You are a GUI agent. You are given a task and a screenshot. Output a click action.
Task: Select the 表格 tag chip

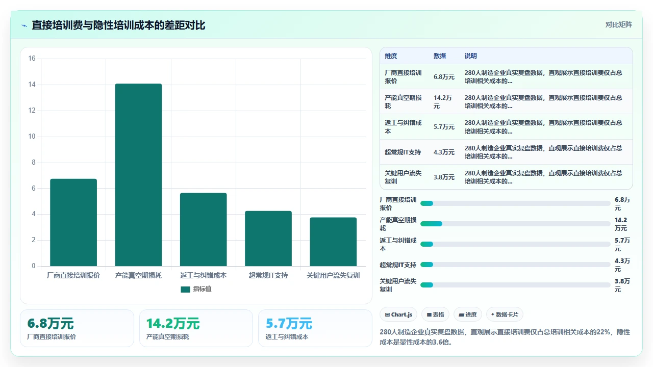[435, 314]
